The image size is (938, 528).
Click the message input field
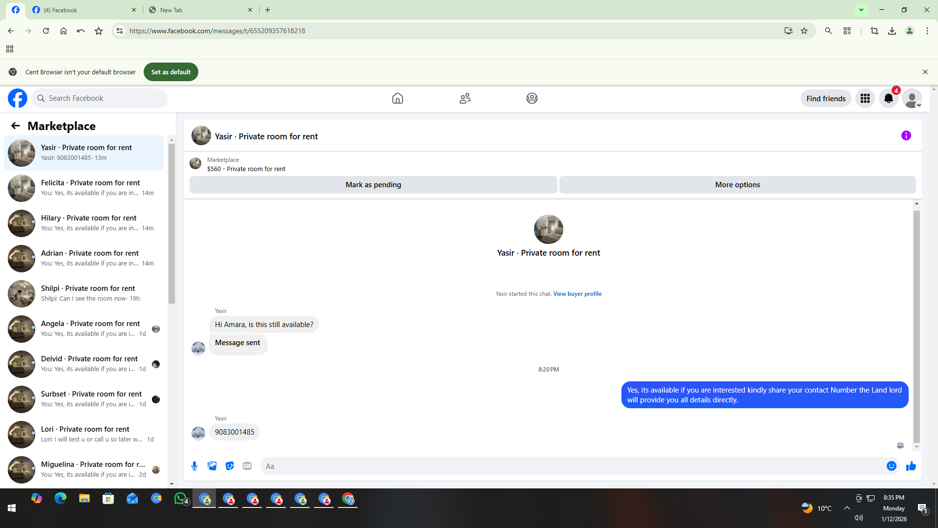coord(572,466)
